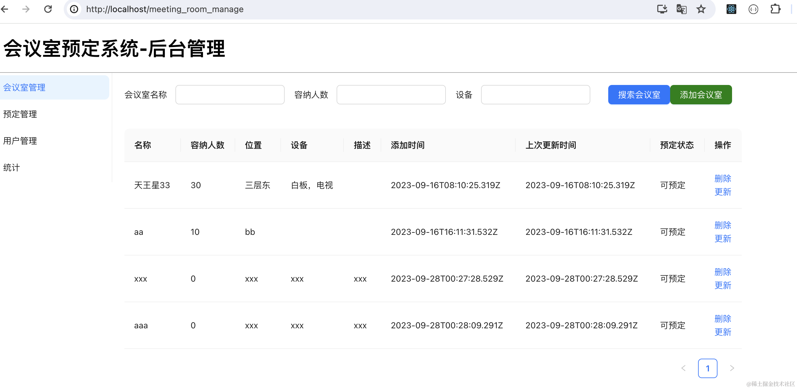Open 预定管理 in the sidebar
Viewport: 797px width, 389px height.
20,114
